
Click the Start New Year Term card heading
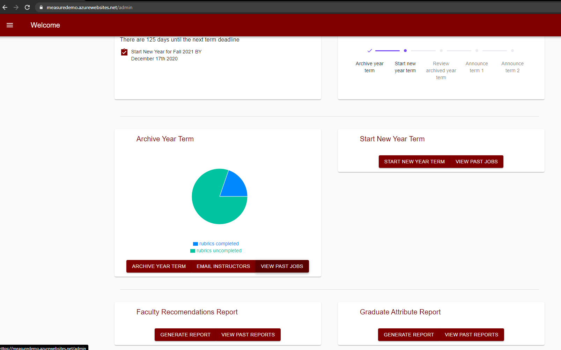(392, 139)
